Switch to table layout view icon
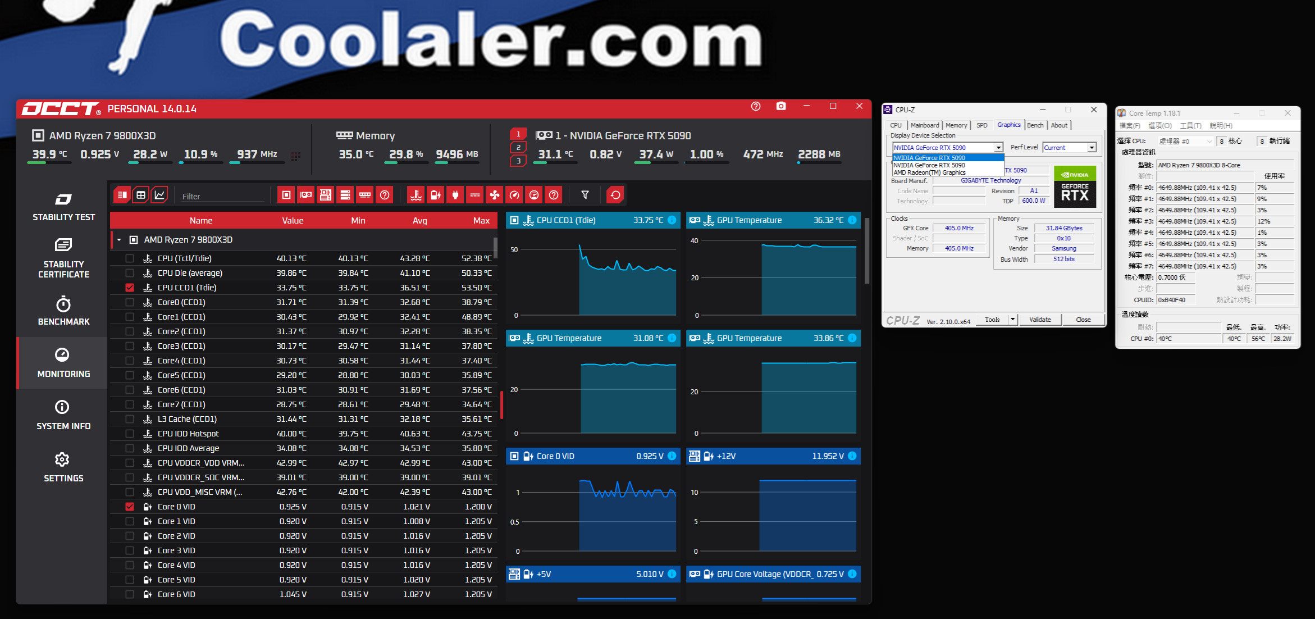Screen dimensions: 1315x619 click(x=141, y=195)
